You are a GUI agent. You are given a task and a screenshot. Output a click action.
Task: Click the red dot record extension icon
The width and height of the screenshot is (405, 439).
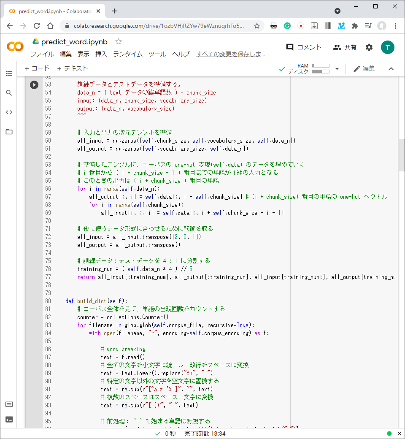pos(301,26)
